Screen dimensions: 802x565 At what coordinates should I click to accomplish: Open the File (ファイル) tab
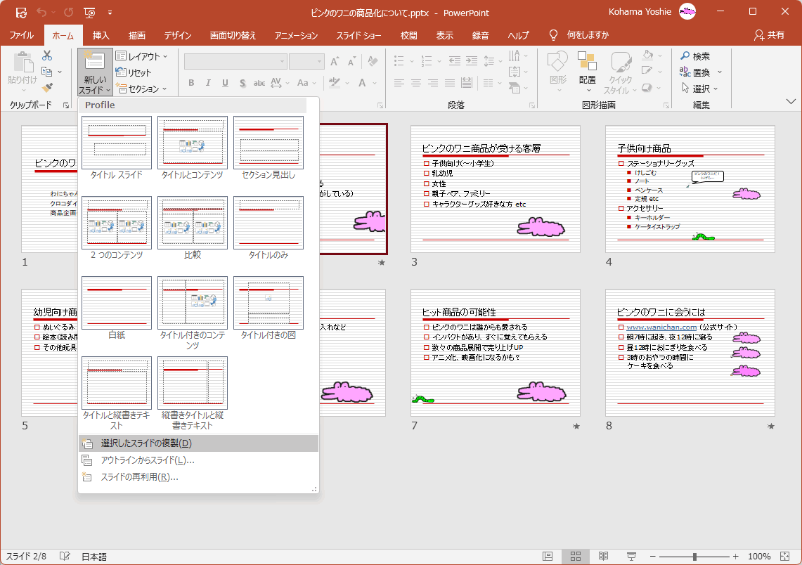(x=22, y=35)
